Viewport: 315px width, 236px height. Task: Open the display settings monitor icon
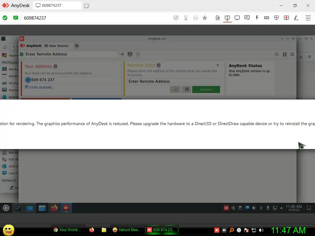click(237, 18)
